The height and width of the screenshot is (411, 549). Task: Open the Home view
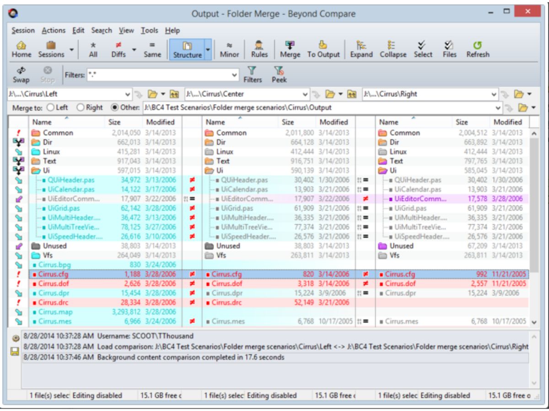pos(22,49)
